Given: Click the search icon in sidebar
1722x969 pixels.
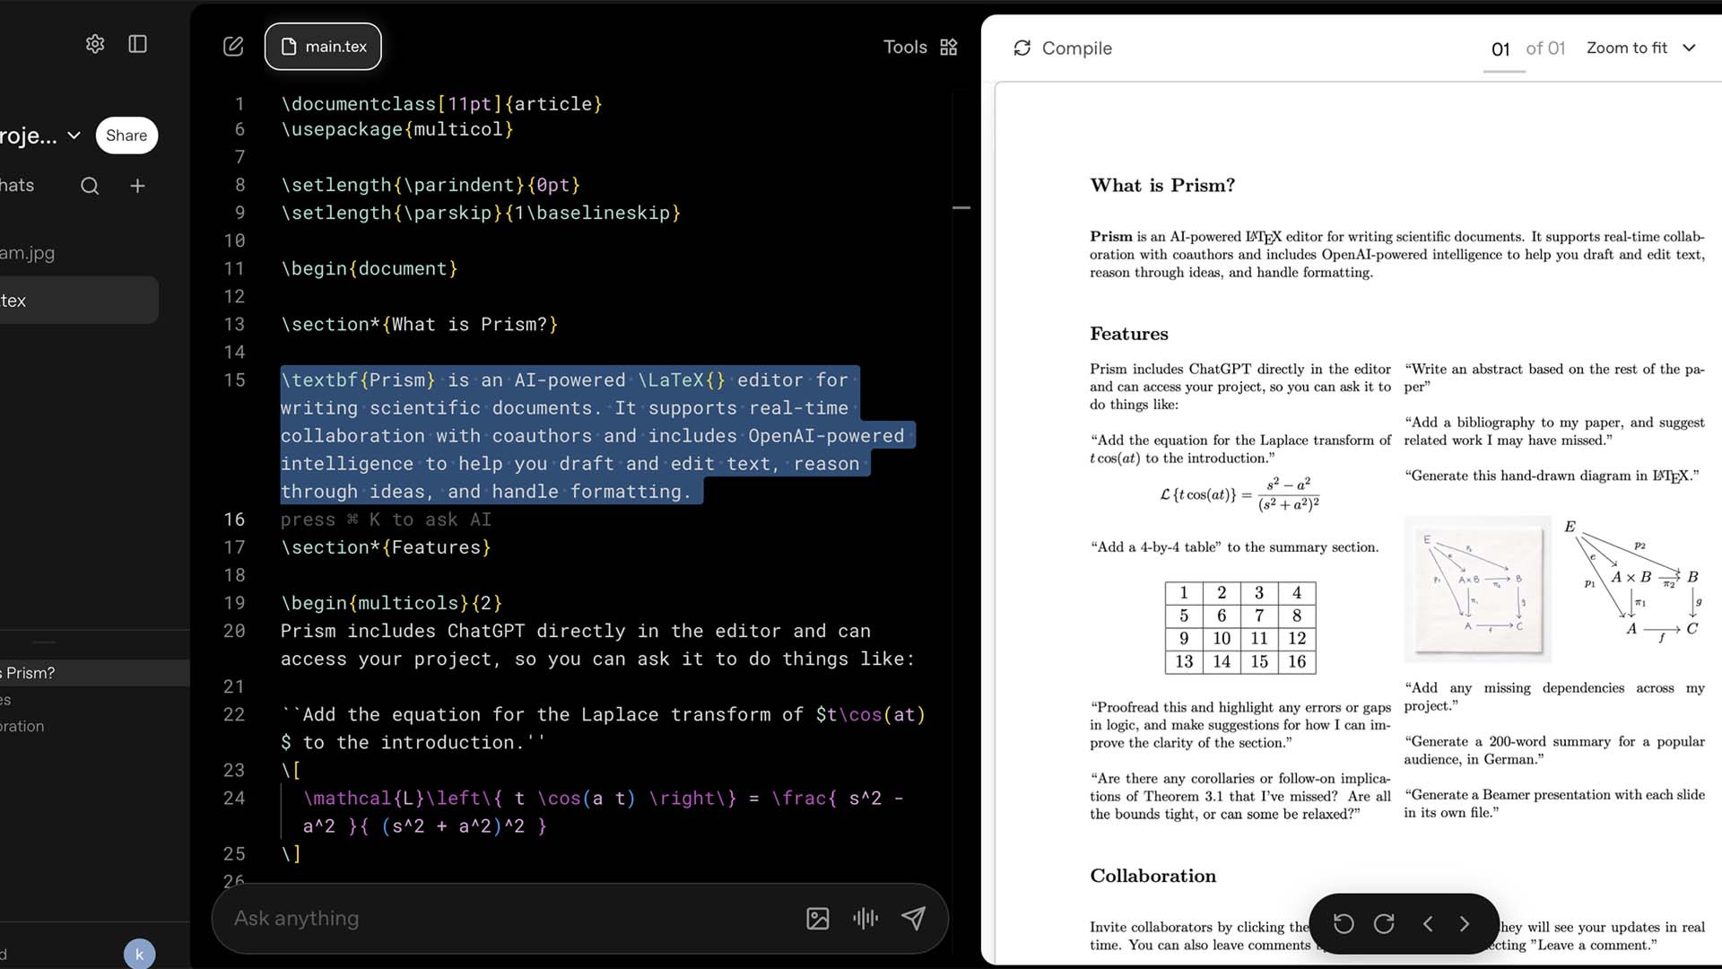Looking at the screenshot, I should (x=90, y=186).
